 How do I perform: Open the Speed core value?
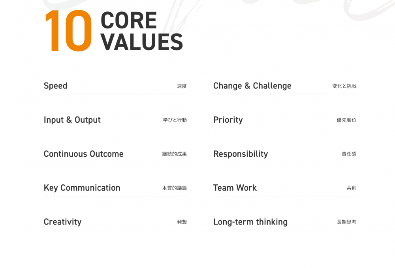click(x=115, y=86)
